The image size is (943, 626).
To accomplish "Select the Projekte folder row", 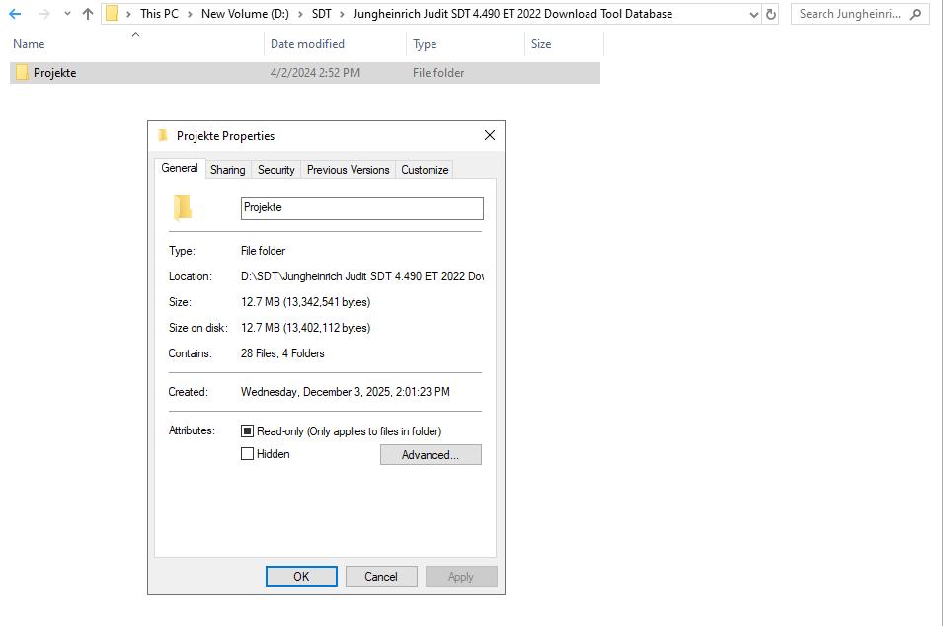I will [x=305, y=73].
